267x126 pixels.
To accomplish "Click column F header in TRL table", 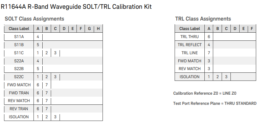I will tap(252, 29).
